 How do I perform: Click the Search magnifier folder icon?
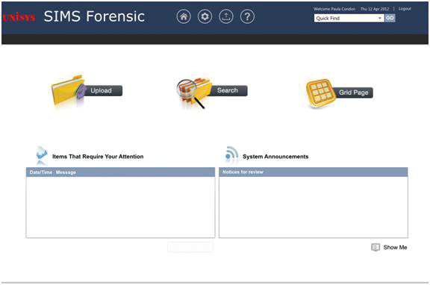point(193,93)
